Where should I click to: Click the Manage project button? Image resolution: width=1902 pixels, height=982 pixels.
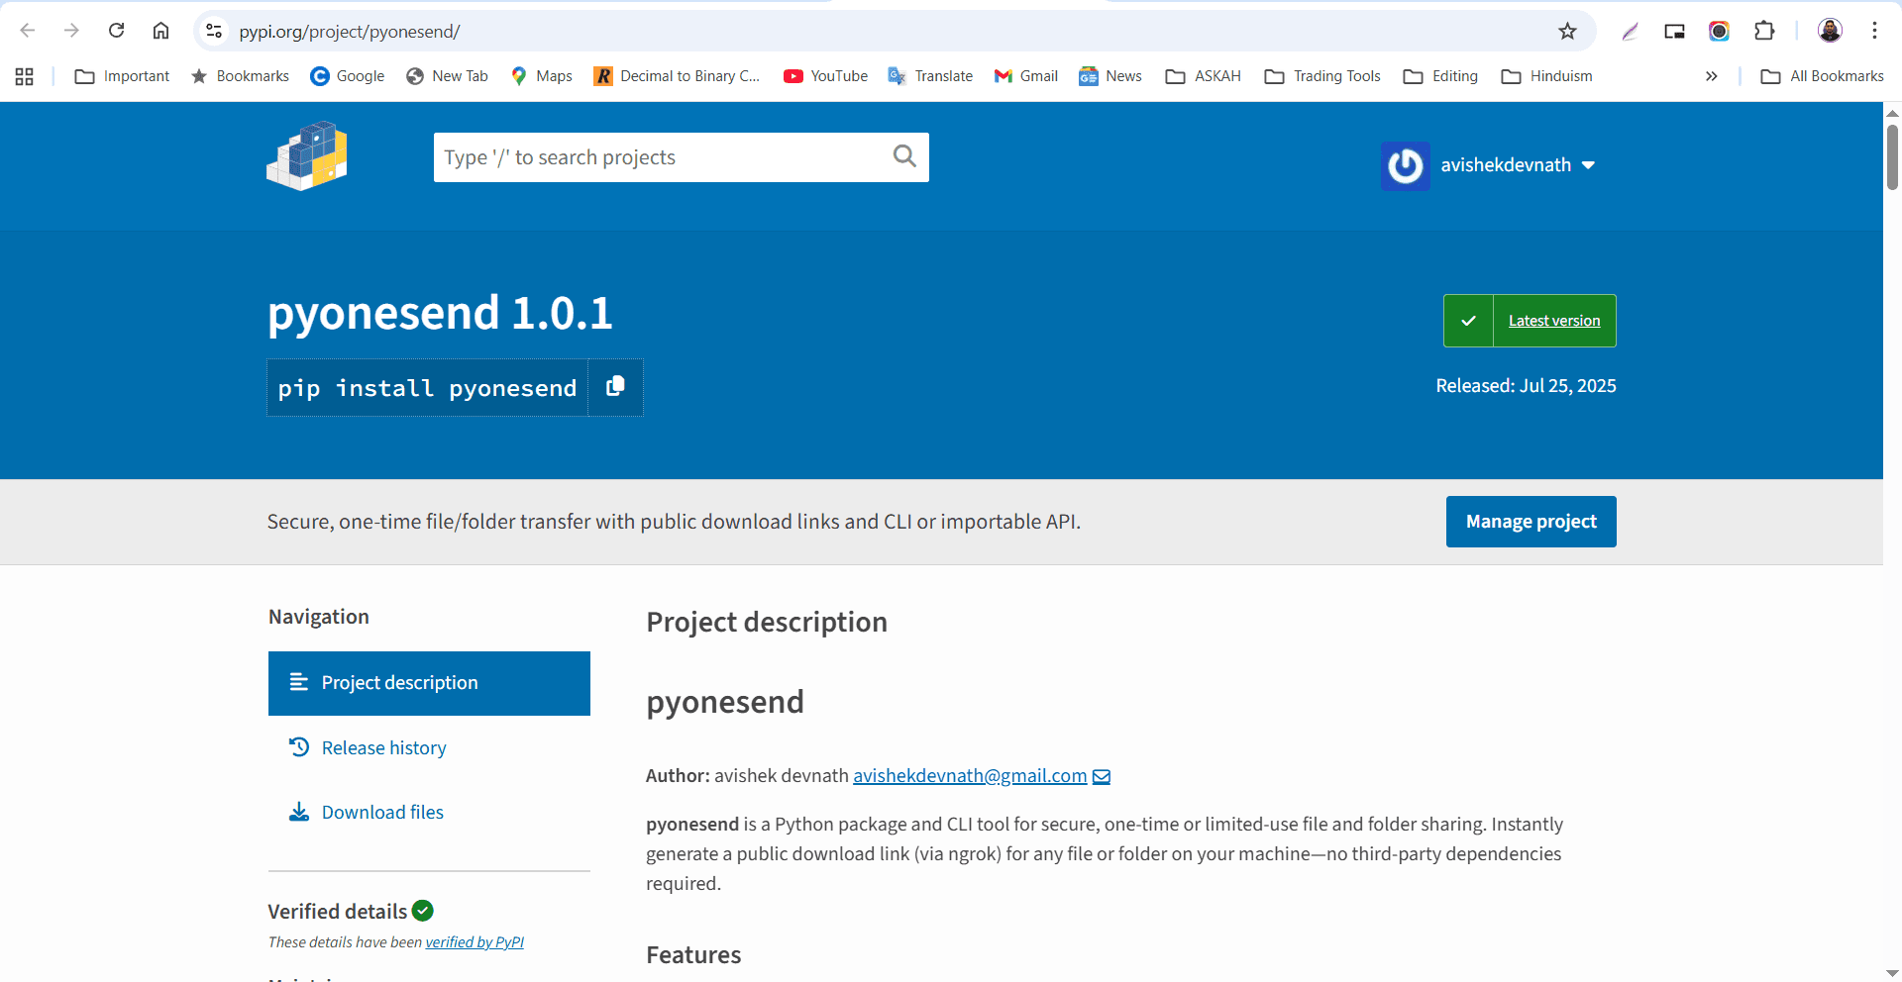click(1531, 522)
